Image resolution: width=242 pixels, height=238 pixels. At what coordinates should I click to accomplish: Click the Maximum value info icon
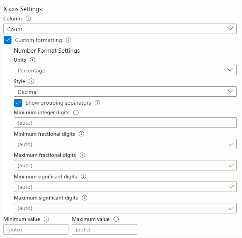click(116, 219)
